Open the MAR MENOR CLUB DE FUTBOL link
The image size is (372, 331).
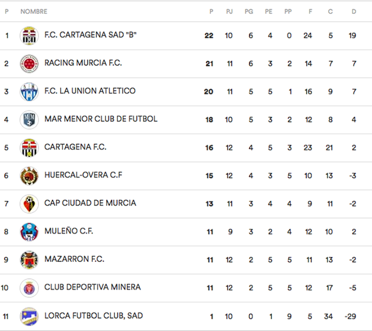[101, 119]
